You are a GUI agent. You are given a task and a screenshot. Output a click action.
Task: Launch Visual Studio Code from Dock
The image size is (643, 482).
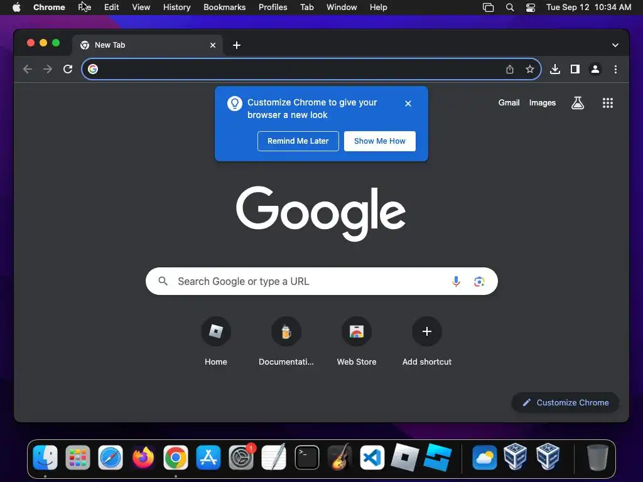(x=372, y=458)
